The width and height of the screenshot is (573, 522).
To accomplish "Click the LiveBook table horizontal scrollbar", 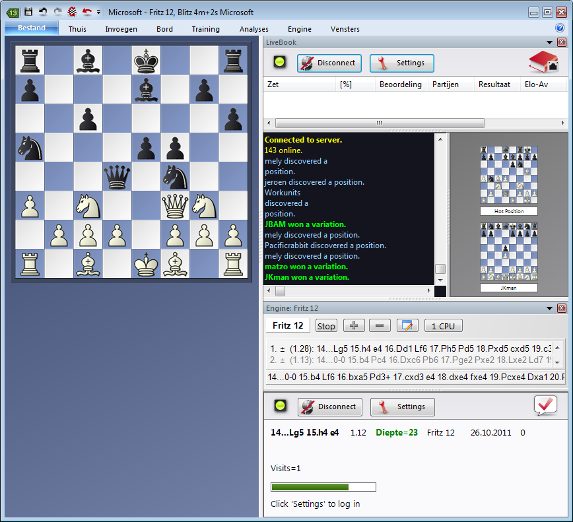I will coord(379,123).
